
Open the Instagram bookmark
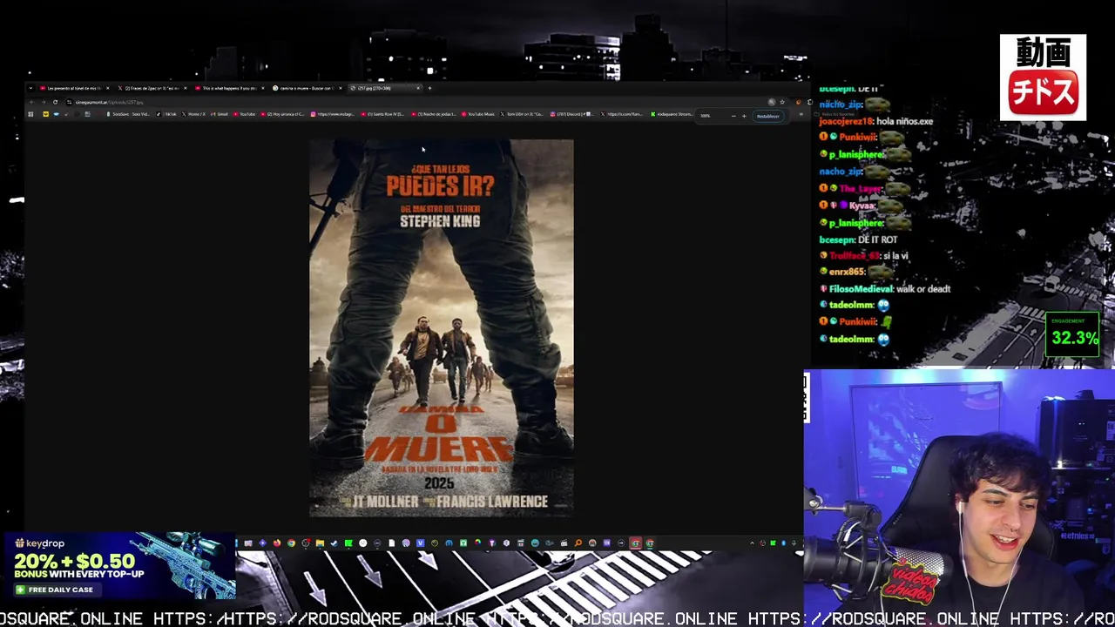333,114
